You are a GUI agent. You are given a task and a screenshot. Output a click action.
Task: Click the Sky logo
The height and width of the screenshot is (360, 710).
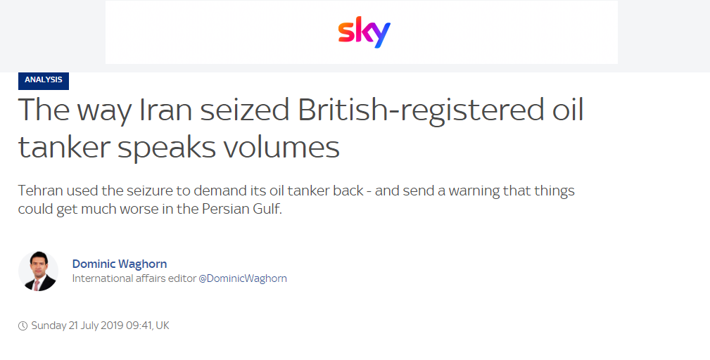click(x=364, y=33)
